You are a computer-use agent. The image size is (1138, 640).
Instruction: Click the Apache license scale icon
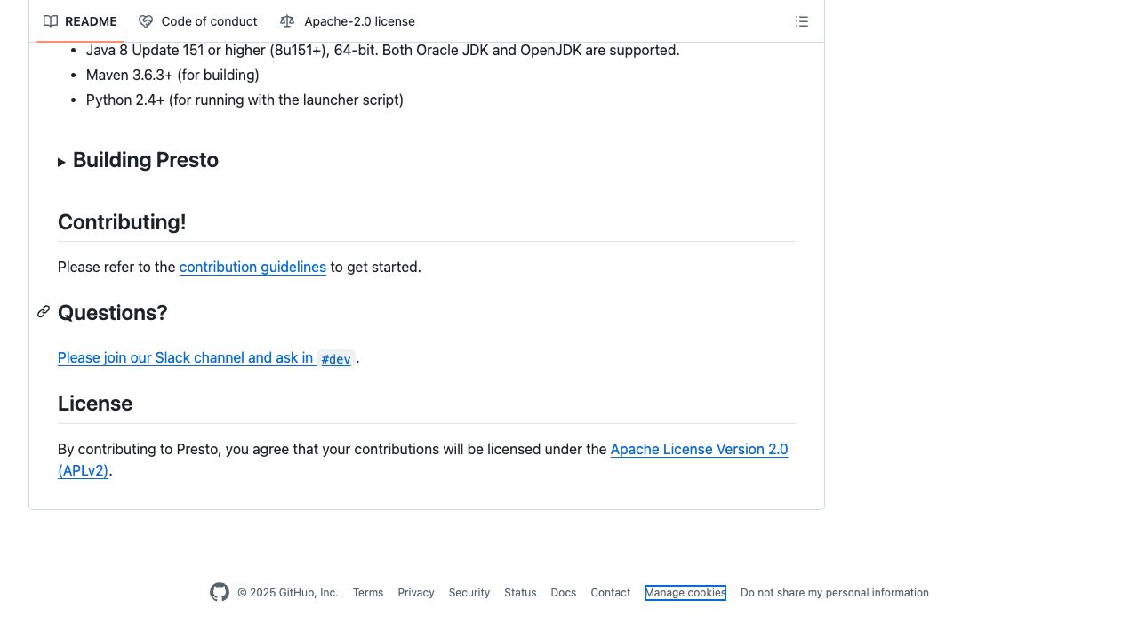point(286,21)
